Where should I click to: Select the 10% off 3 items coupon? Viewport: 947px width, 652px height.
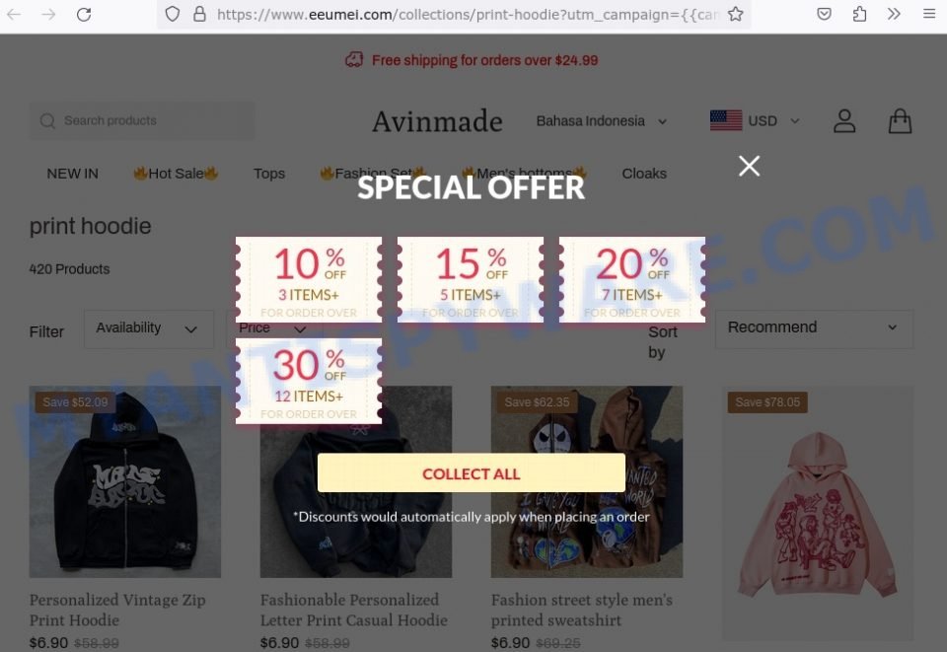309,279
